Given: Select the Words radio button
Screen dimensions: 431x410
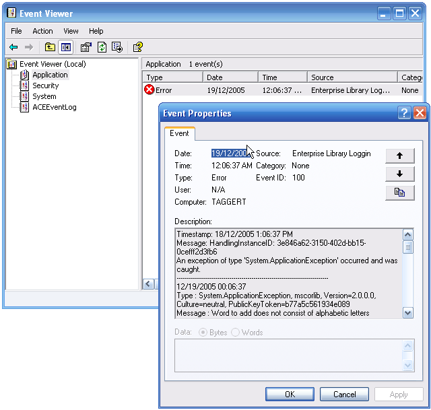Looking at the screenshot, I should pos(235,333).
